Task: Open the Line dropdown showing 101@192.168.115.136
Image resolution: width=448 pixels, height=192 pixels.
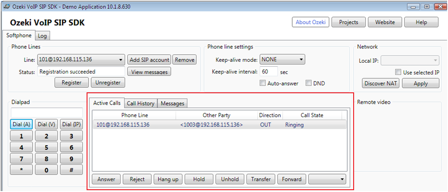Action: (x=81, y=59)
